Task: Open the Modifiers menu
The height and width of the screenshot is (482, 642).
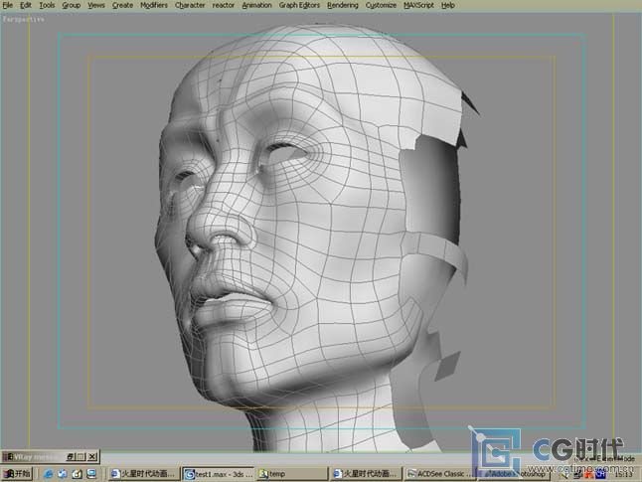Action: click(x=154, y=5)
